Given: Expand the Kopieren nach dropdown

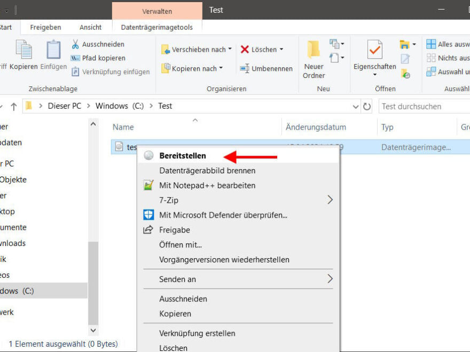Looking at the screenshot, I should coord(221,68).
